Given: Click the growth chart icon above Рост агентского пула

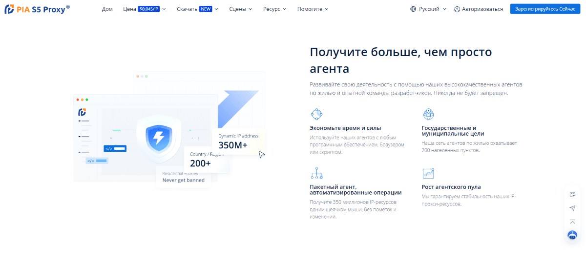Looking at the screenshot, I should (428, 173).
